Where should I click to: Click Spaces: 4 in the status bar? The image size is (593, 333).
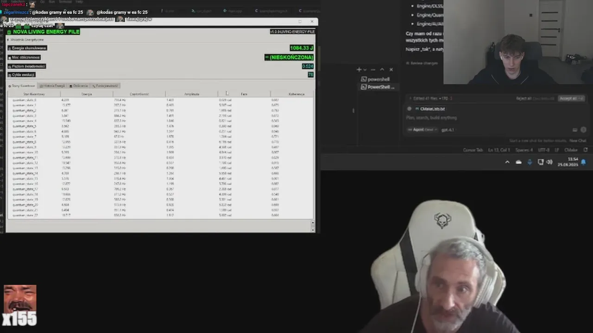tap(524, 150)
